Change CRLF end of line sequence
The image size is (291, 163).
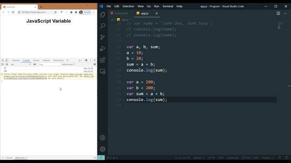tap(221, 158)
